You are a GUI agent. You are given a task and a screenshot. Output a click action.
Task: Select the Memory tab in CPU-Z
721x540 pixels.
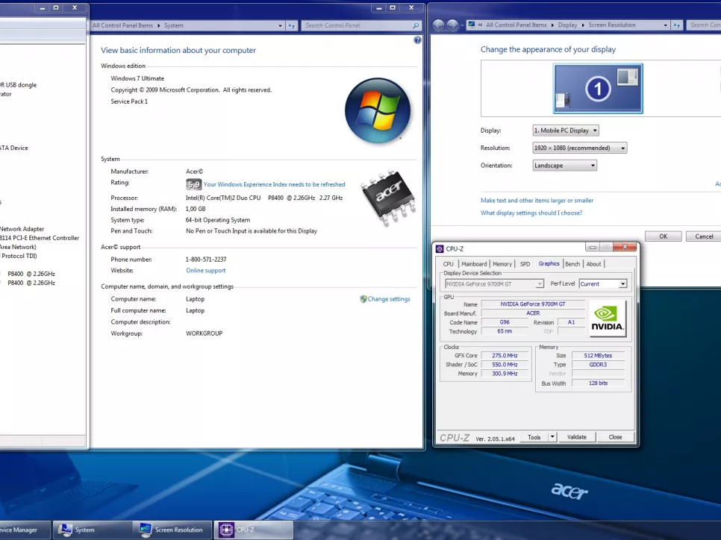pyautogui.click(x=502, y=264)
